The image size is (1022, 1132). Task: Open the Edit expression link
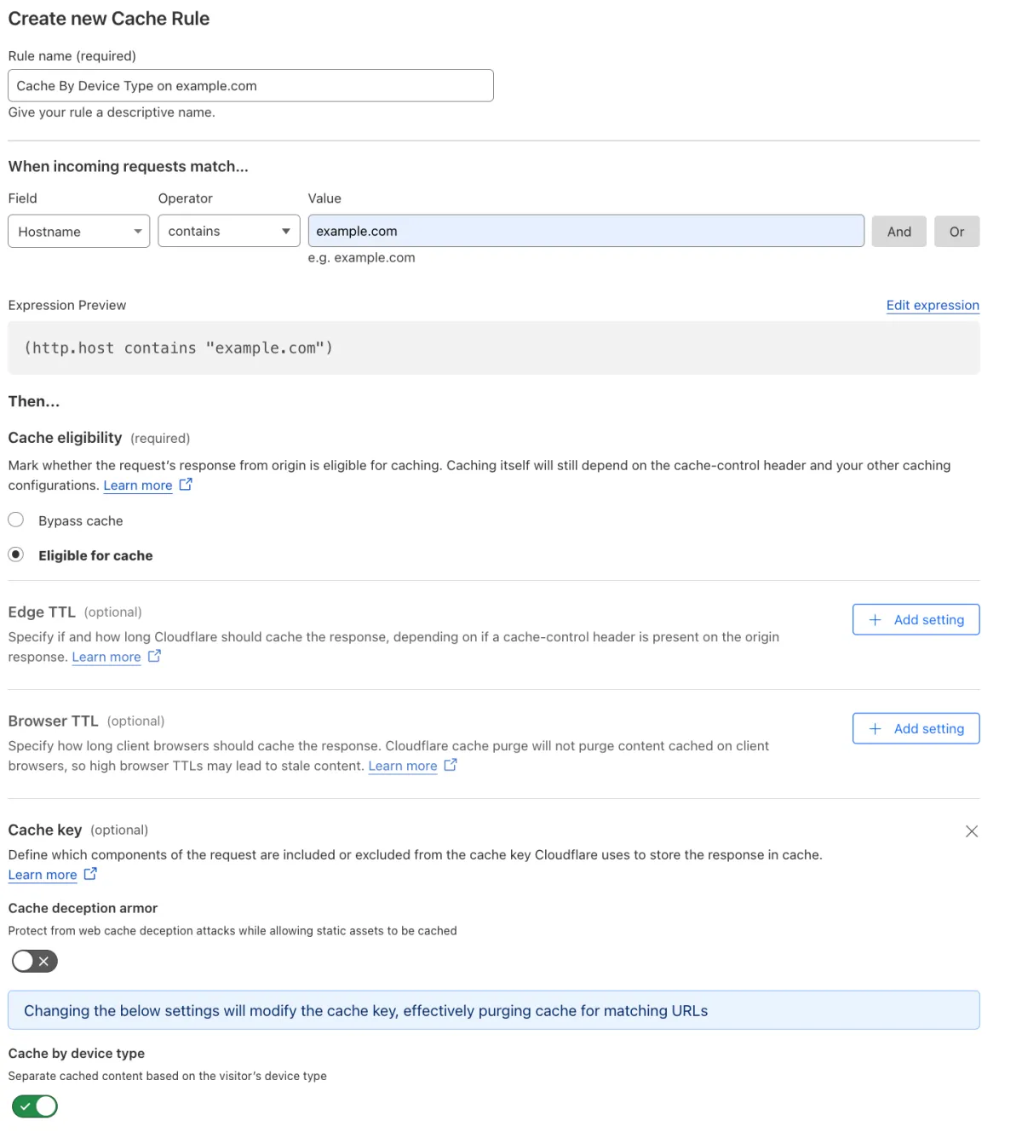(x=933, y=305)
